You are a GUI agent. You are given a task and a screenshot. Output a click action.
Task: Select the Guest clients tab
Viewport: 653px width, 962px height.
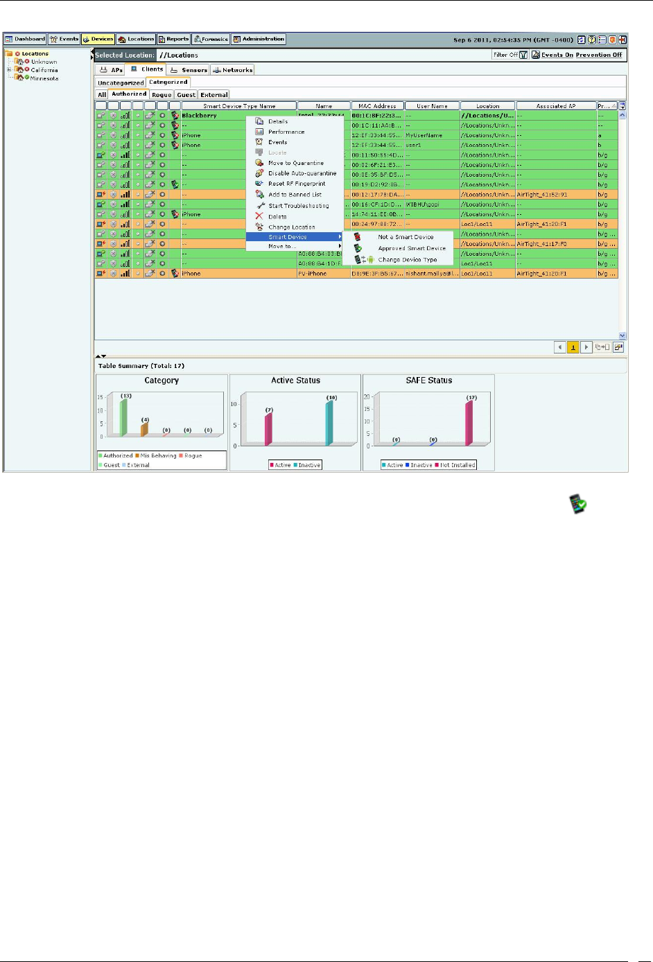tap(186, 95)
